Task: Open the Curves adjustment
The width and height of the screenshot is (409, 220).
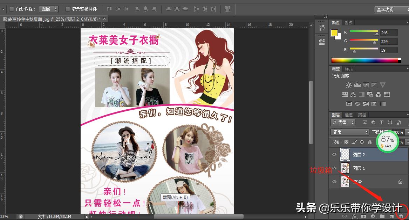Action: pyautogui.click(x=366, y=85)
